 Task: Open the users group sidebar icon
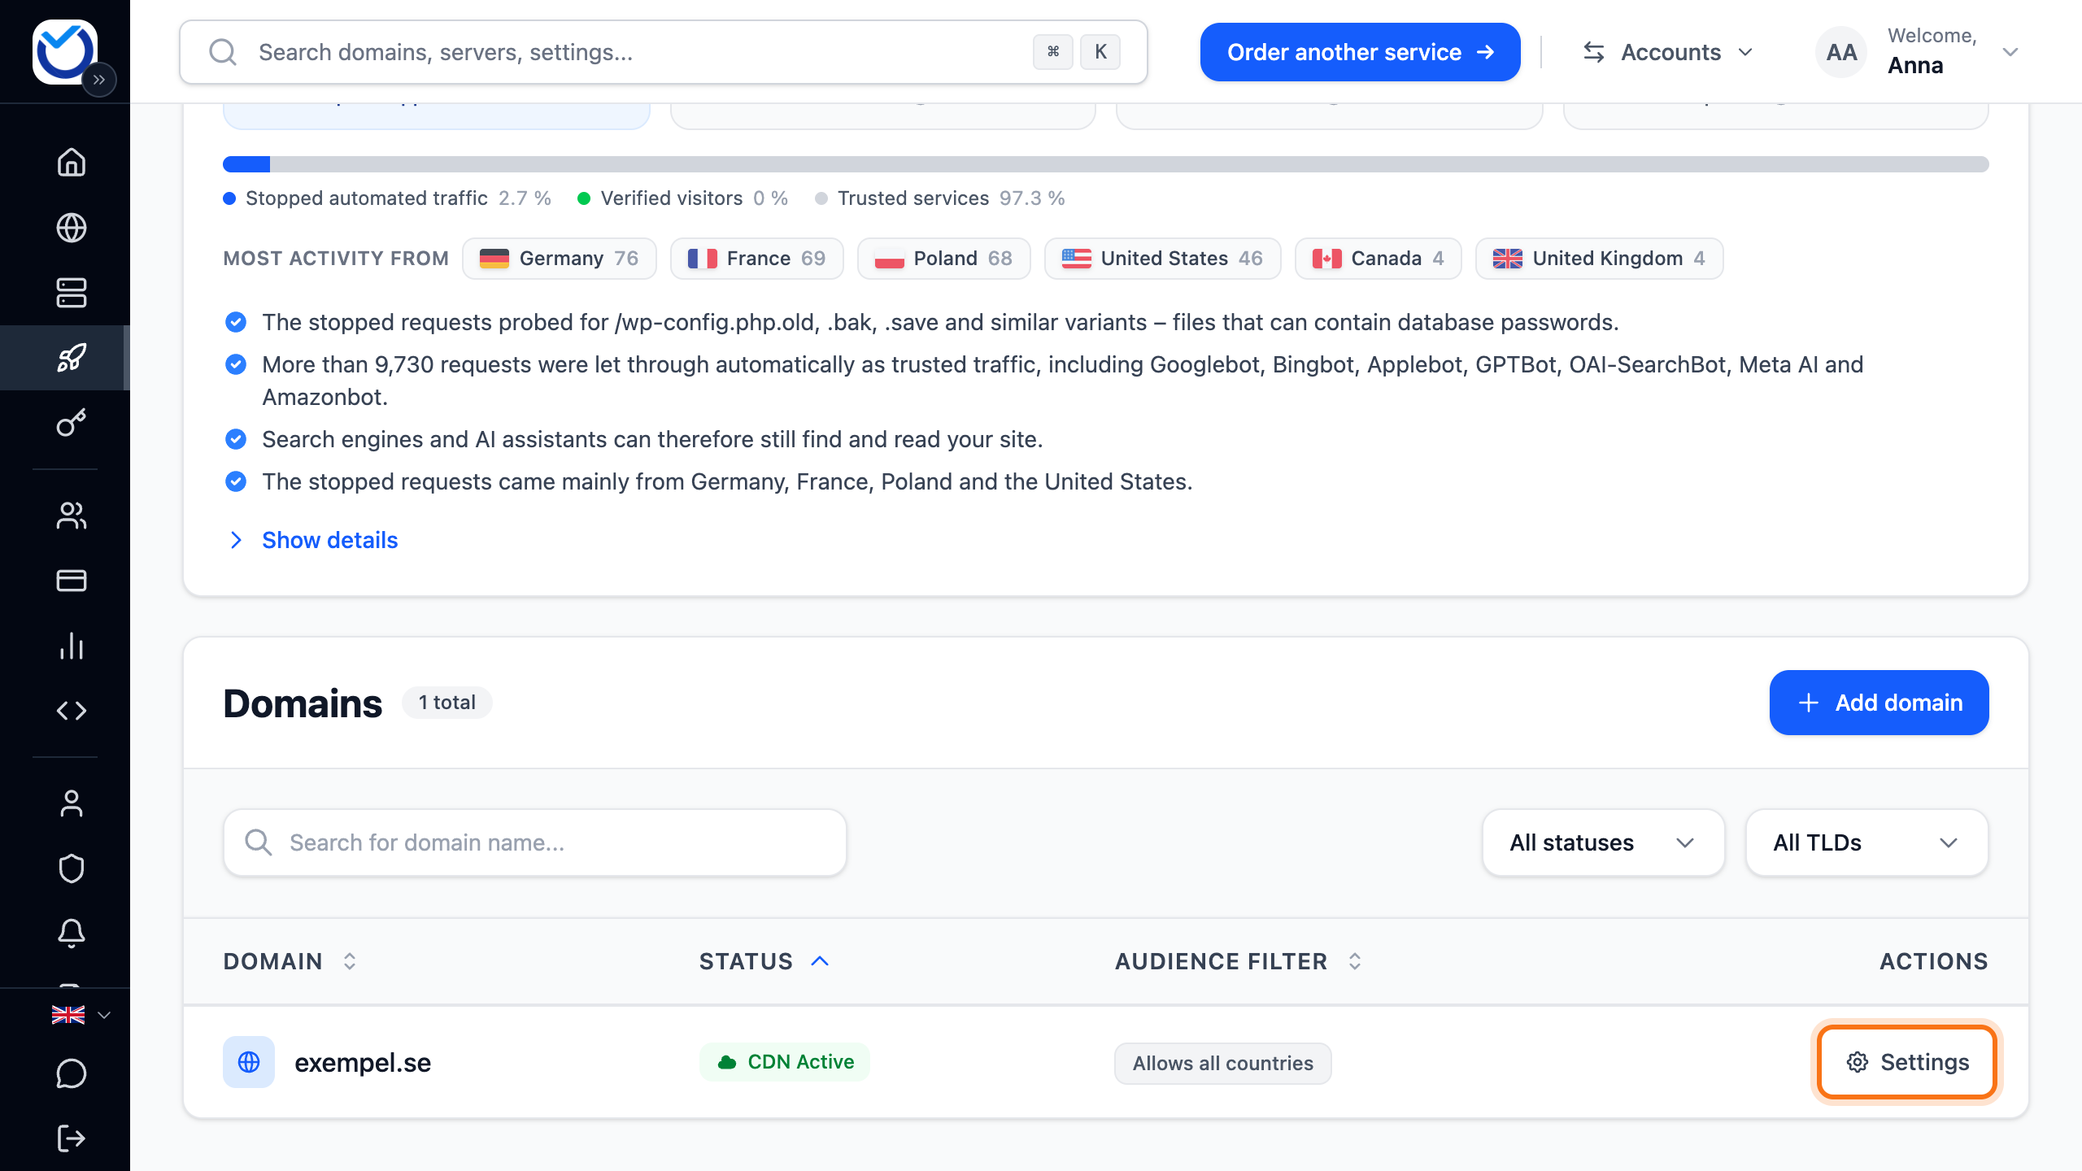pos(72,516)
